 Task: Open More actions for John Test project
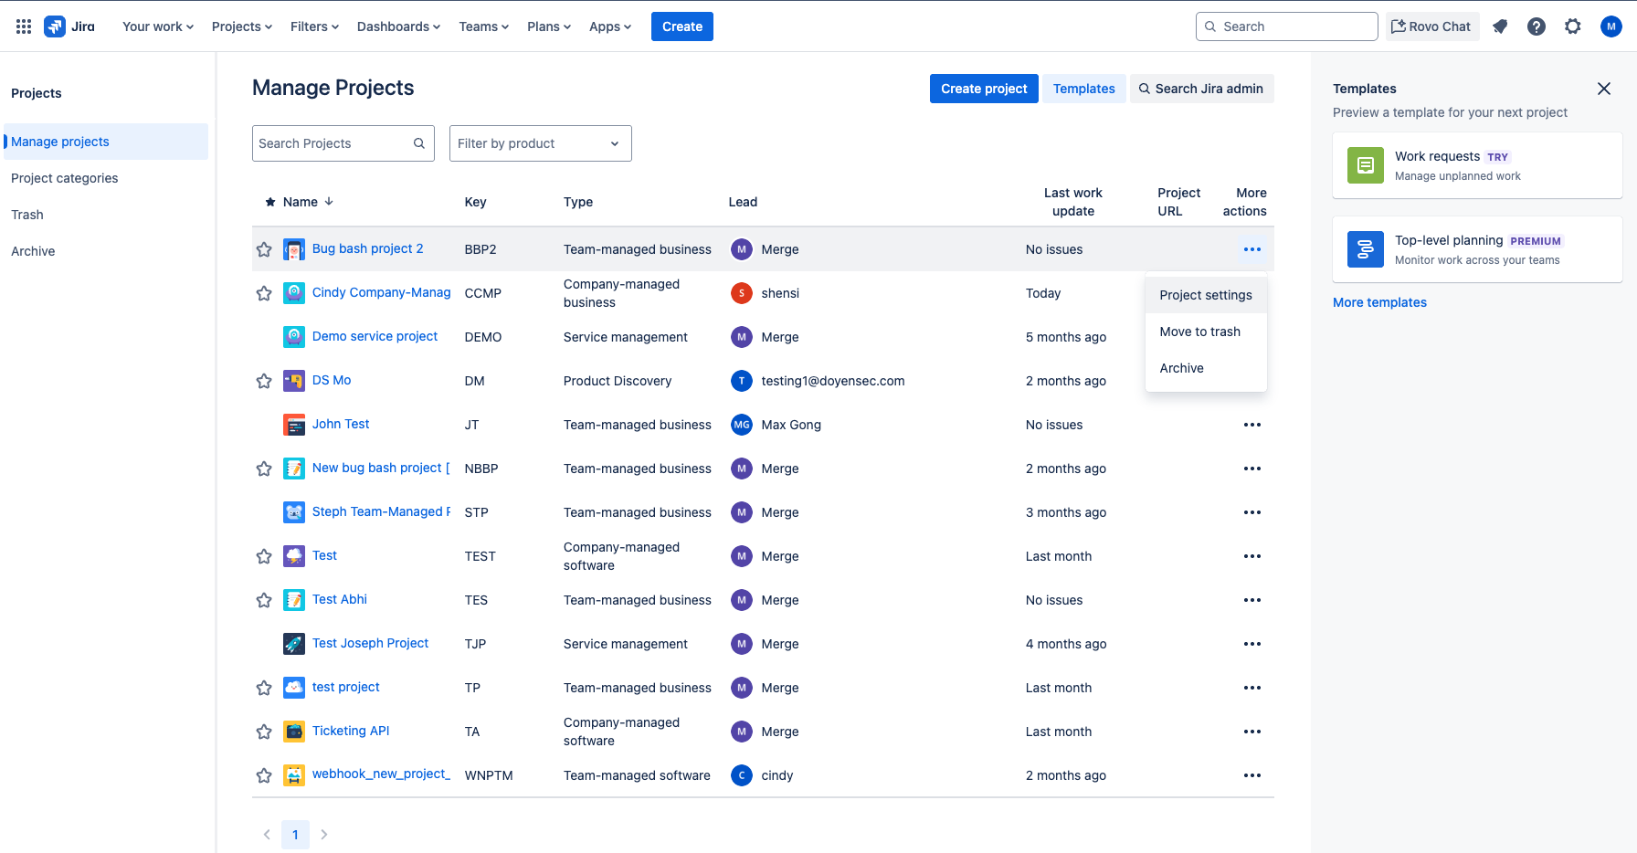point(1252,424)
